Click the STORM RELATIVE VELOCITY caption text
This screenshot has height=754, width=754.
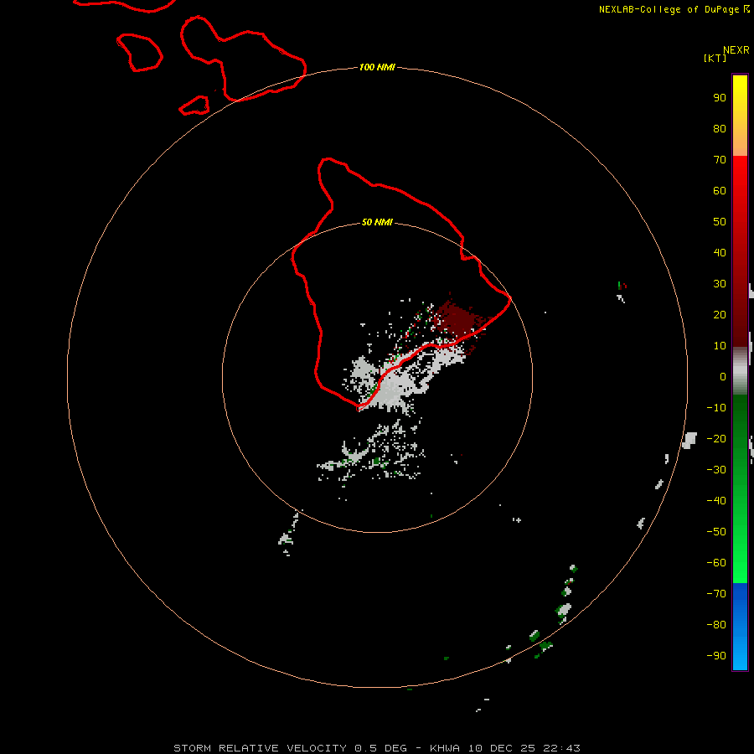click(260, 748)
